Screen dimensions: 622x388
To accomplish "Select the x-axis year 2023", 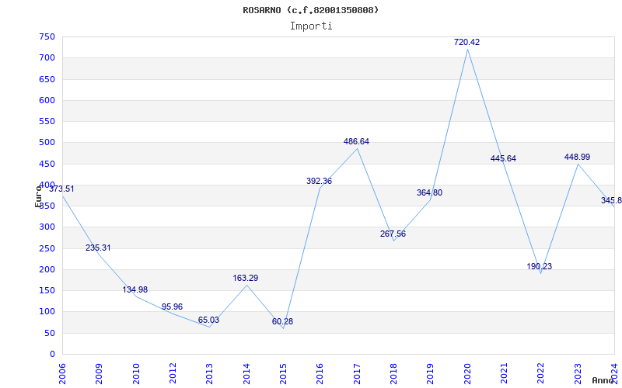I will tap(578, 374).
